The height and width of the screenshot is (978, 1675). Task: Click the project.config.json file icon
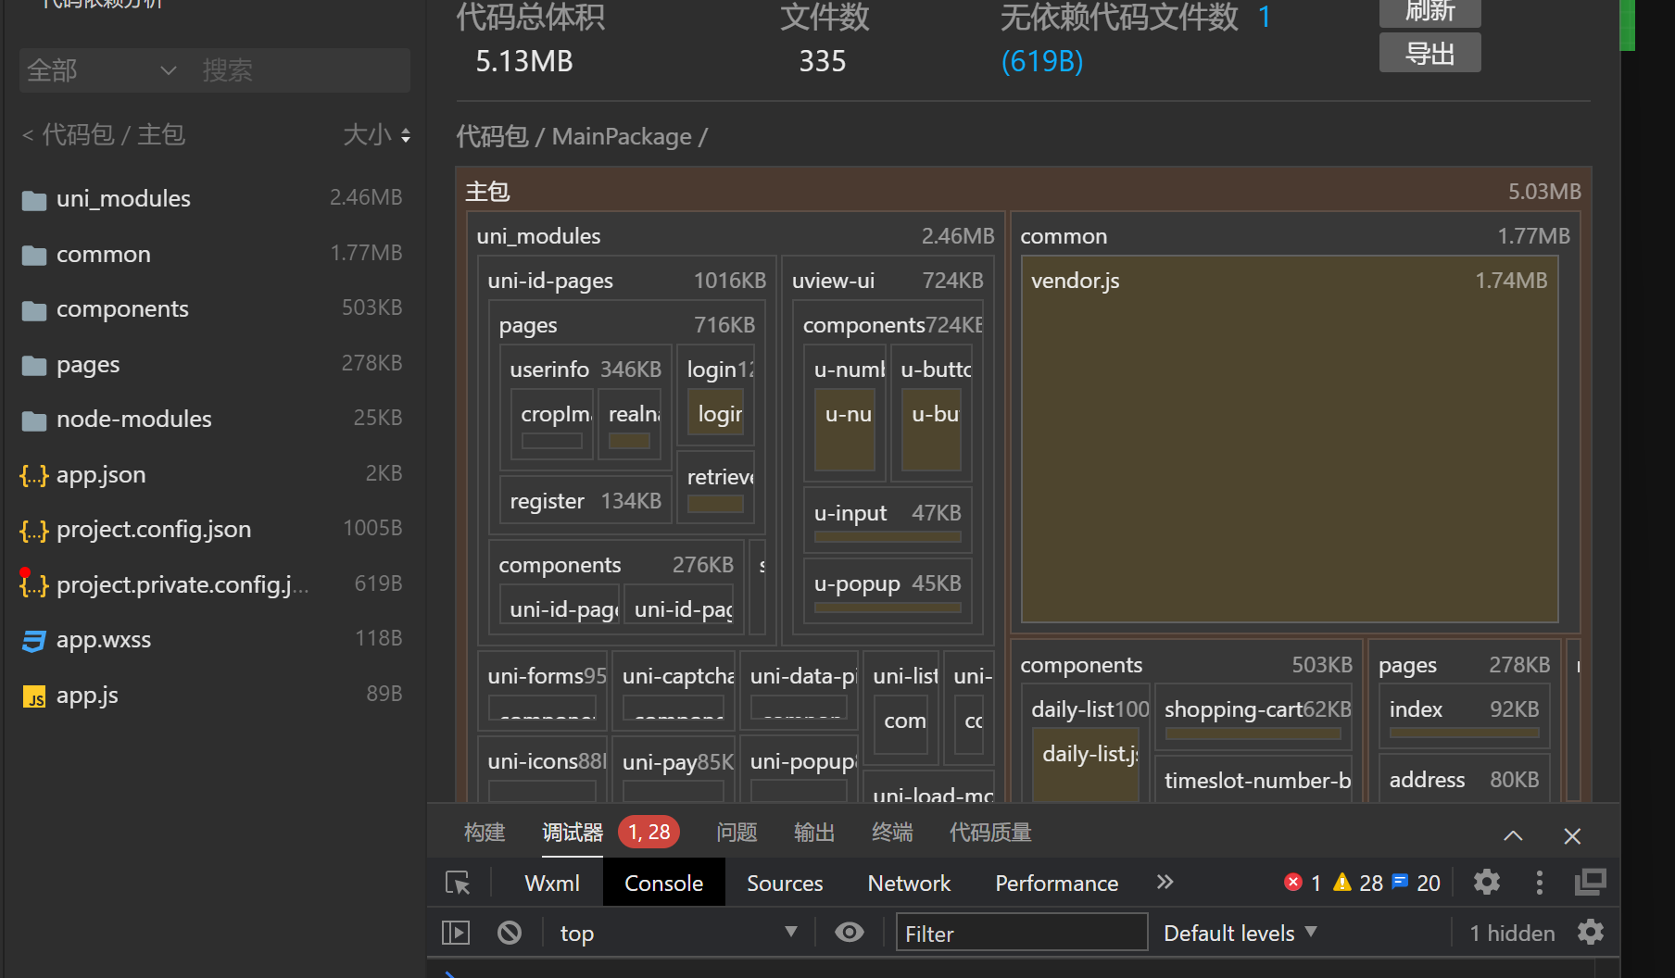pyautogui.click(x=34, y=531)
